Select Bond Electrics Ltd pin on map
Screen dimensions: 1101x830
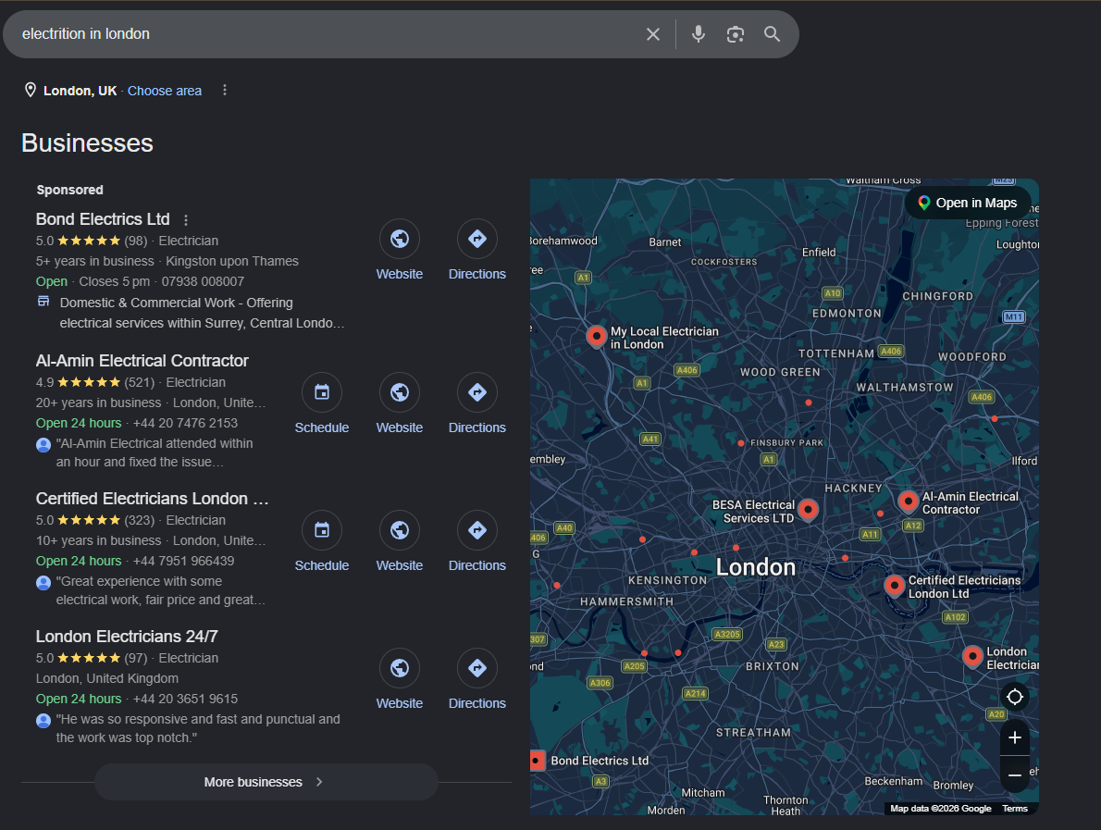(x=538, y=761)
